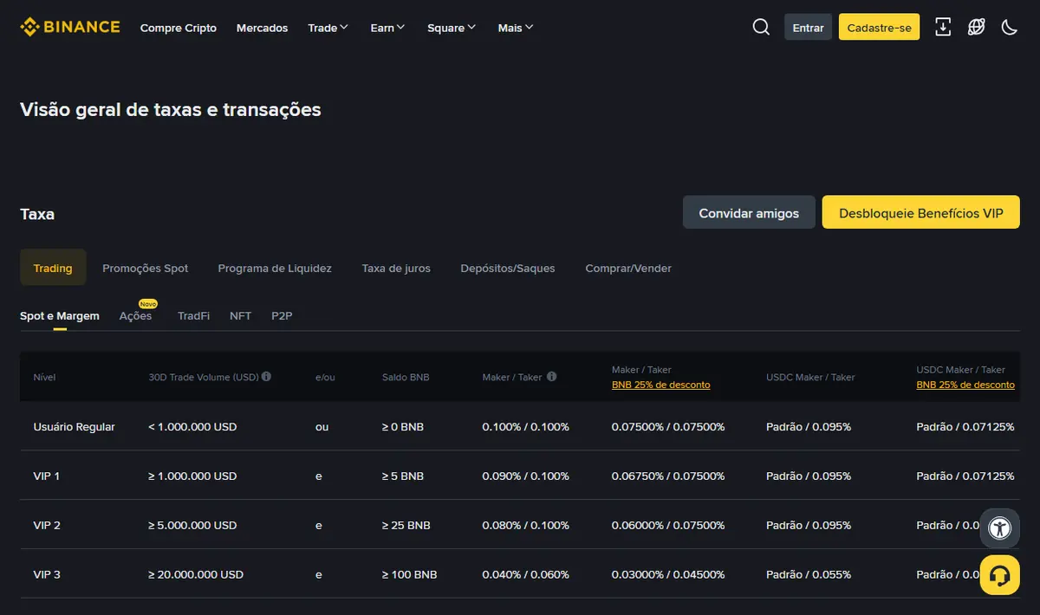Click the '≥ 0 BNB' balance cell
1040x615 pixels.
click(x=403, y=426)
